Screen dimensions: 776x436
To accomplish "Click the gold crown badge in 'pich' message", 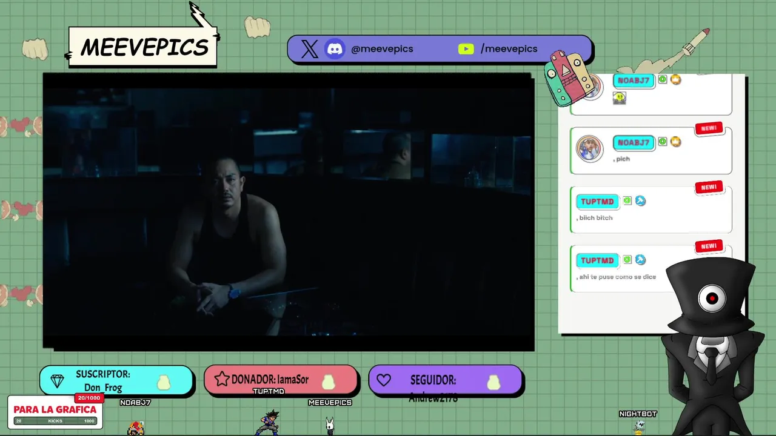I will [x=675, y=142].
